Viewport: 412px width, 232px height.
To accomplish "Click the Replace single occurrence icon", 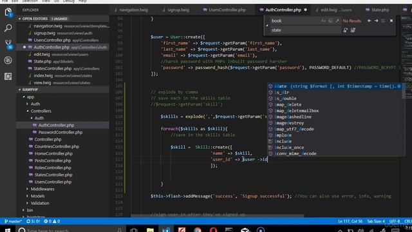I will tap(345, 30).
